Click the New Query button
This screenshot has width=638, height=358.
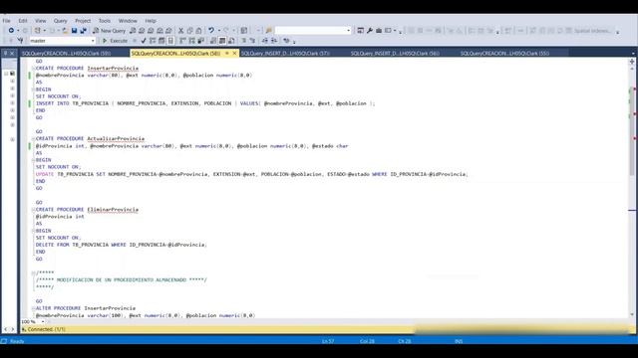tap(109, 31)
